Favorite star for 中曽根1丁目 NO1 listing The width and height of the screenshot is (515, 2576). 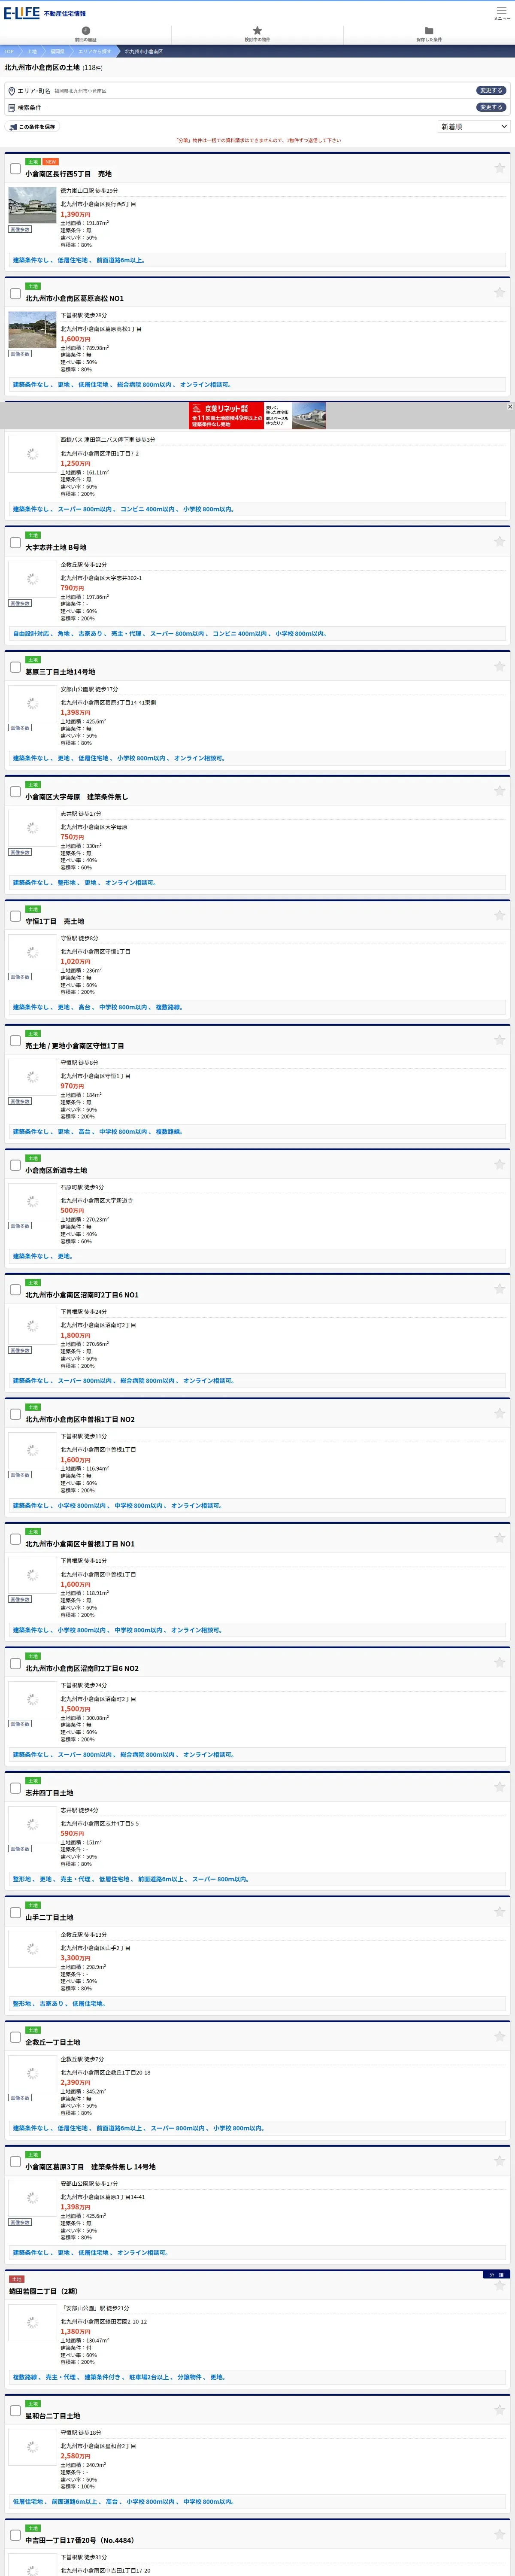coord(499,1537)
